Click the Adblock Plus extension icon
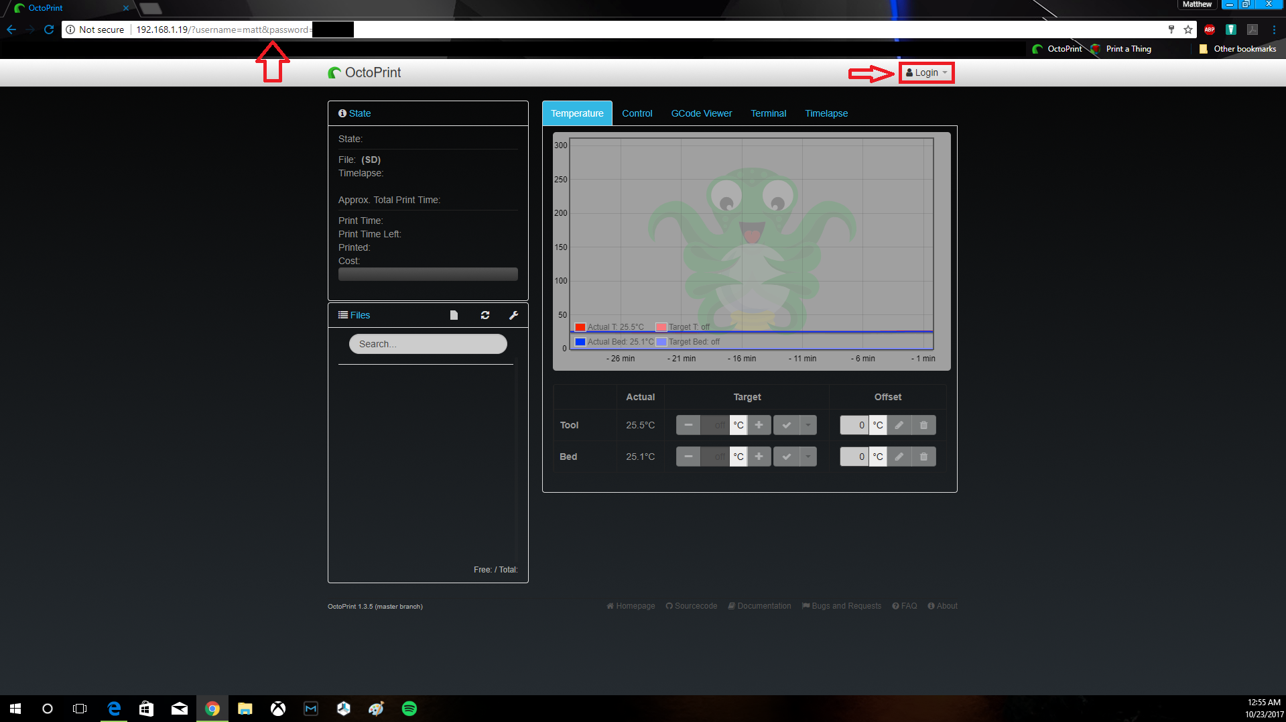Viewport: 1286px width, 722px height. click(x=1210, y=29)
